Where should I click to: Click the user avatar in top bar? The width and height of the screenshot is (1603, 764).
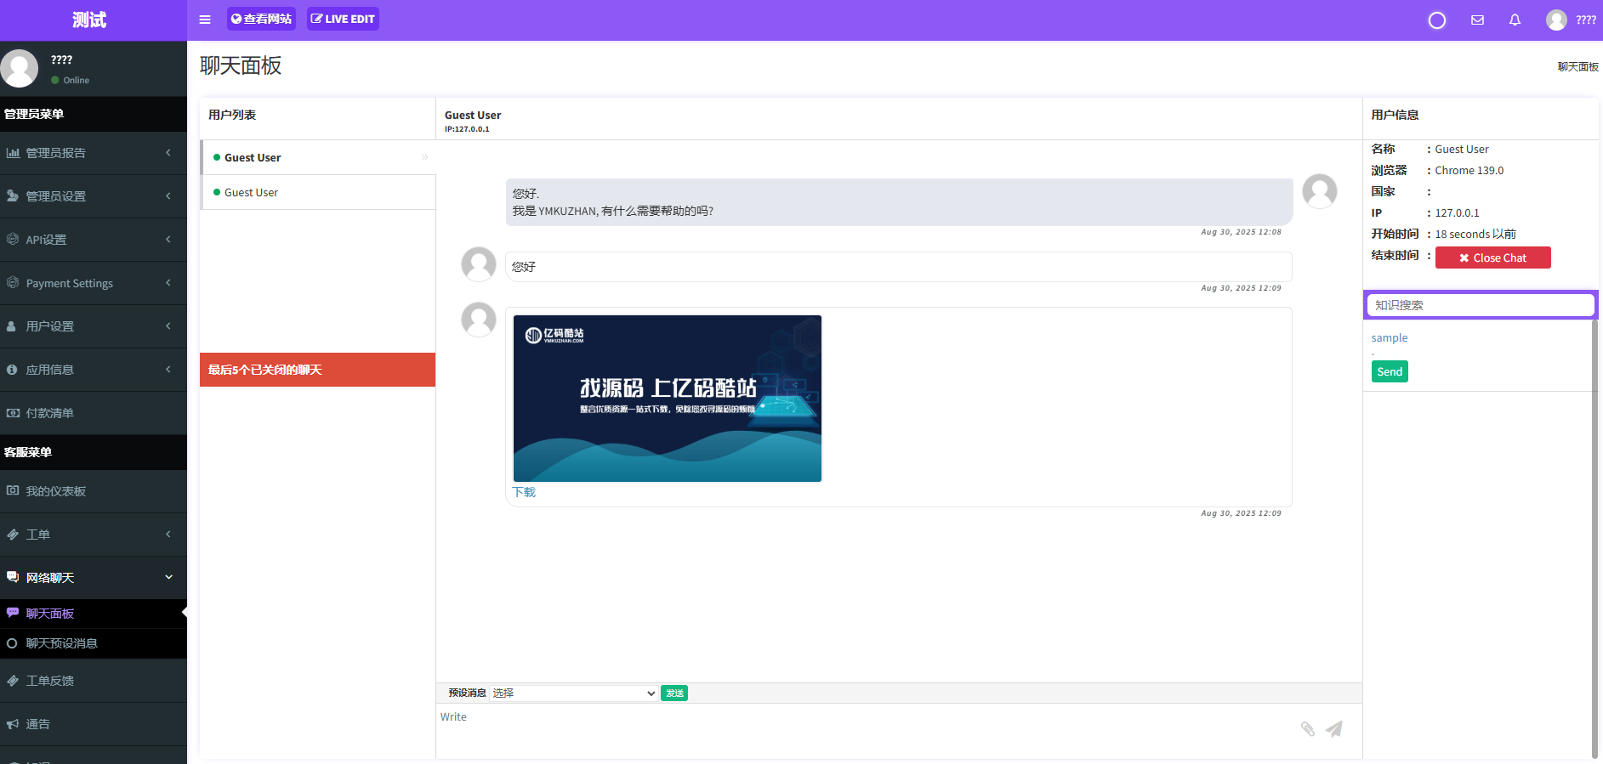pyautogui.click(x=1555, y=20)
